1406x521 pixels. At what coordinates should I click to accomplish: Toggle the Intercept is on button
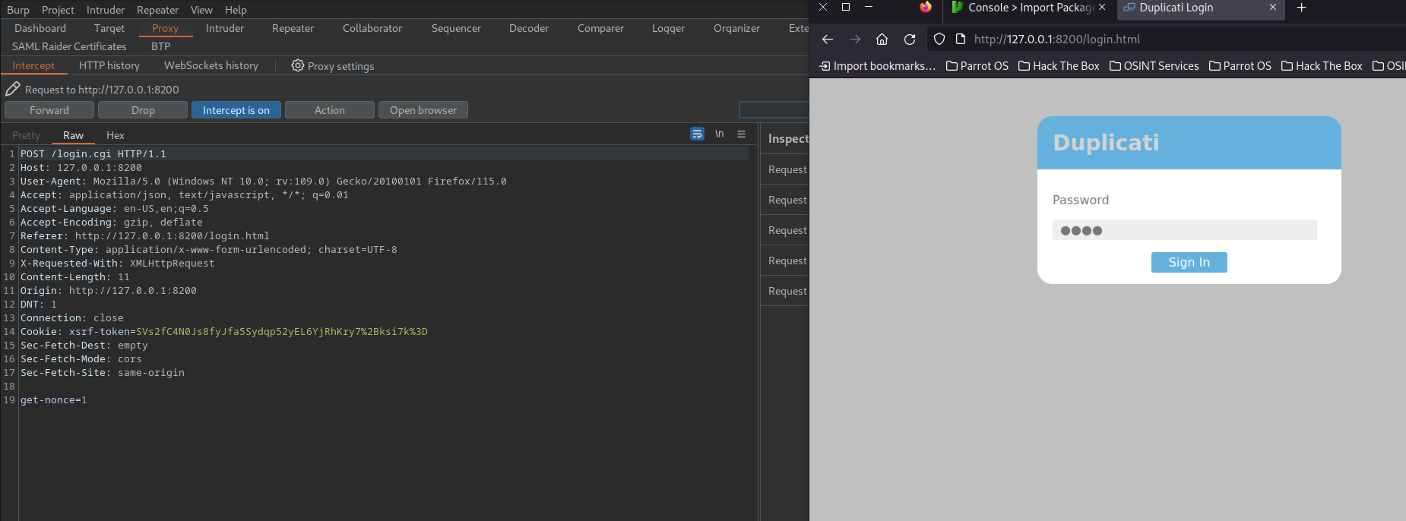click(x=236, y=110)
